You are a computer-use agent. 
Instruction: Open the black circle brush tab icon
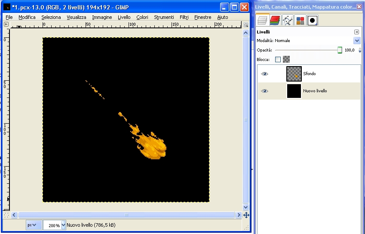pyautogui.click(x=313, y=21)
